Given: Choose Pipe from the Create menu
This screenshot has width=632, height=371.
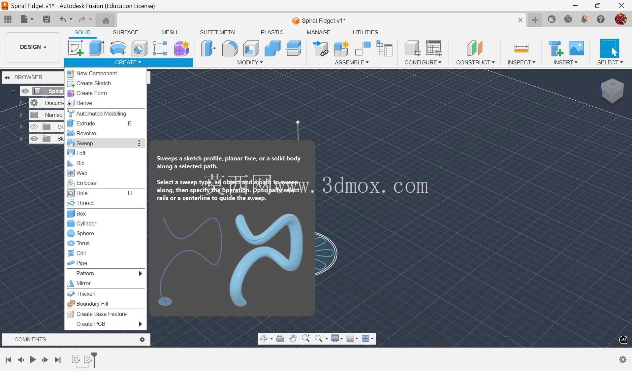Looking at the screenshot, I should point(106,263).
